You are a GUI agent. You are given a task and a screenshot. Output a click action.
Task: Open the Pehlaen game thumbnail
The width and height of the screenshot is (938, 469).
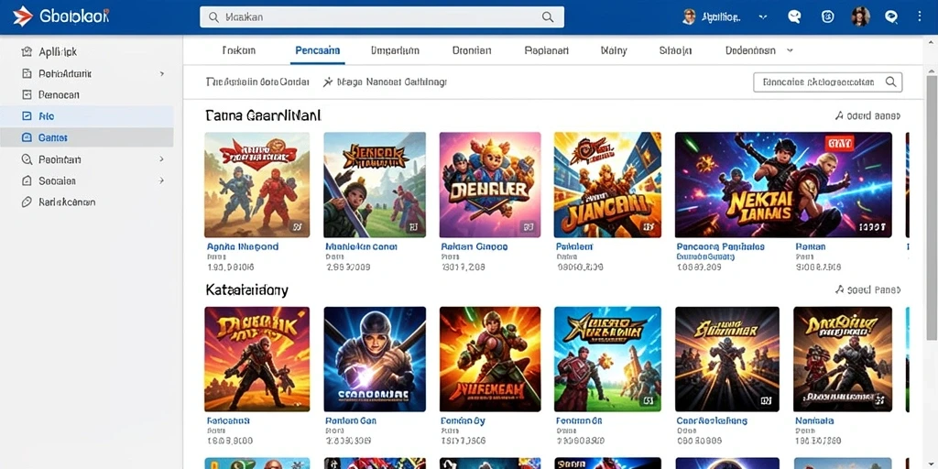(x=607, y=185)
